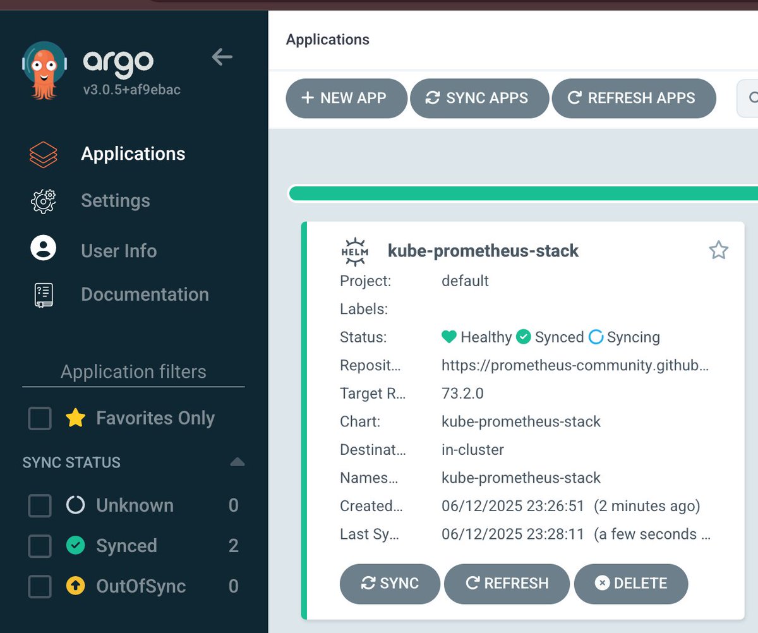The image size is (758, 633).
Task: Click the Healthy heart status icon
Action: click(x=449, y=337)
